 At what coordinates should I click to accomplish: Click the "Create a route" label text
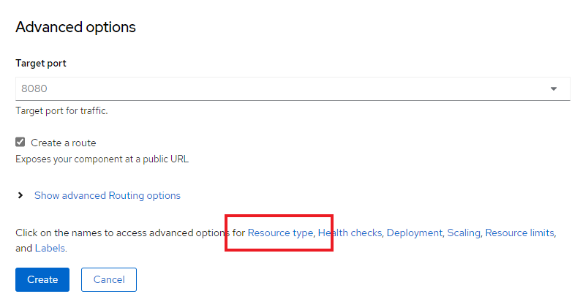click(x=63, y=143)
